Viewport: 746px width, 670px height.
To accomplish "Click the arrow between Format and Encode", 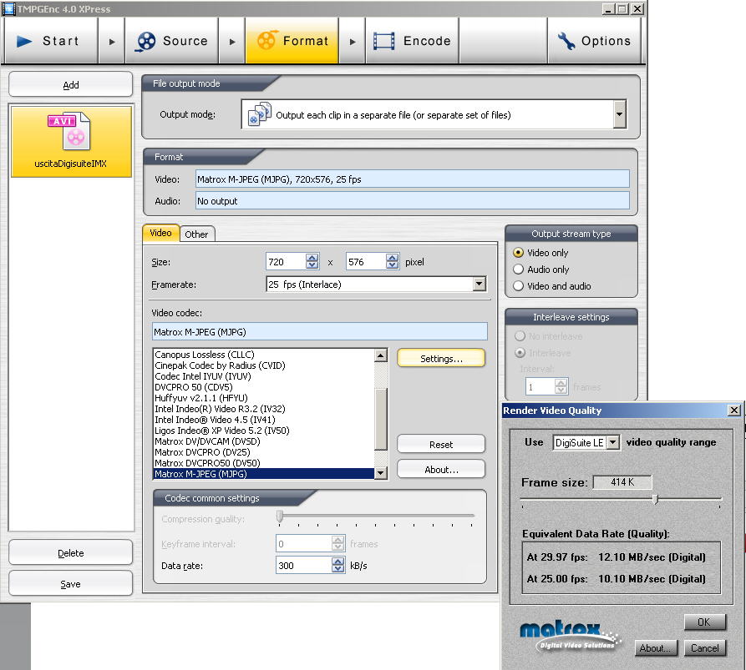I will pyautogui.click(x=353, y=42).
